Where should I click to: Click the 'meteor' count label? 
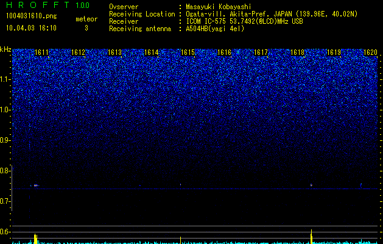pos(86,19)
